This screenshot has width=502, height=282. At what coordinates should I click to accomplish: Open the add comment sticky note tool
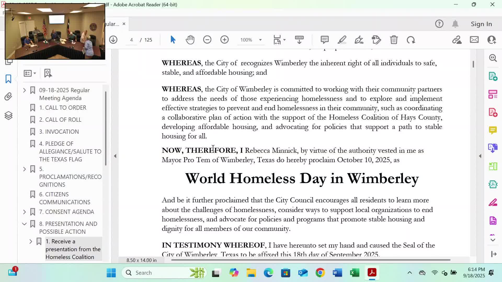324,40
